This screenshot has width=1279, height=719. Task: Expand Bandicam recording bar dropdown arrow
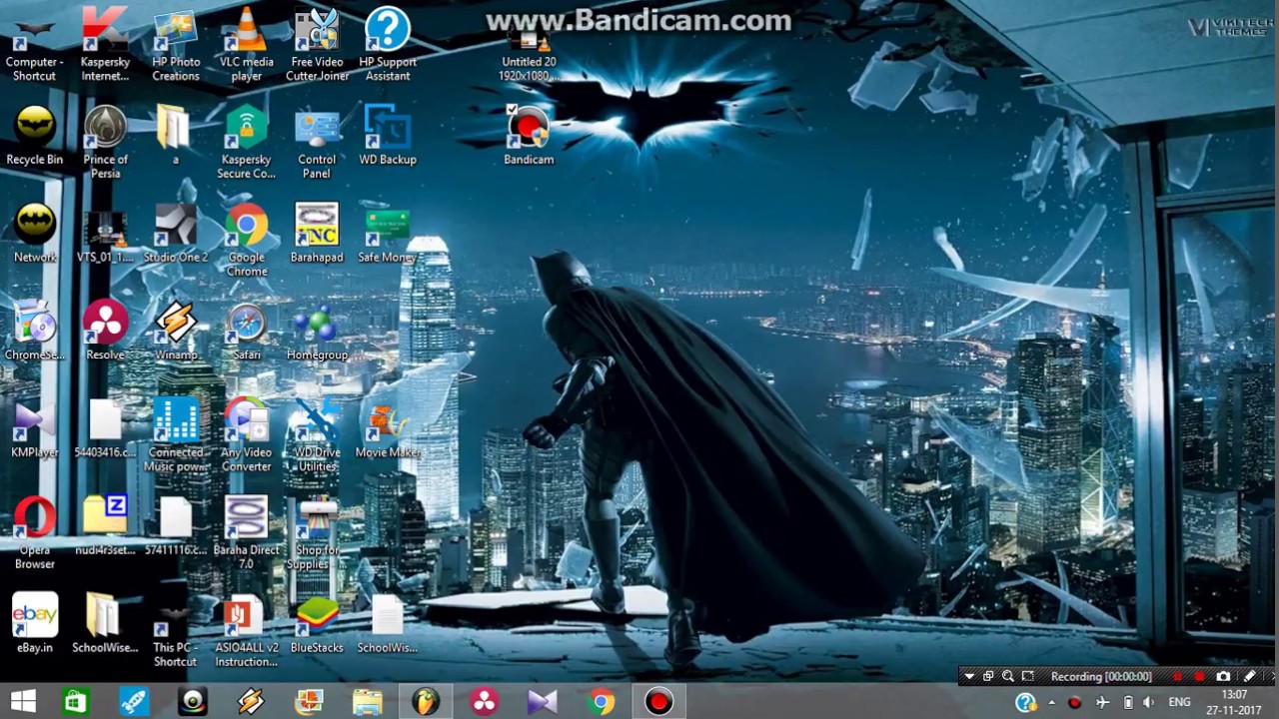click(968, 676)
